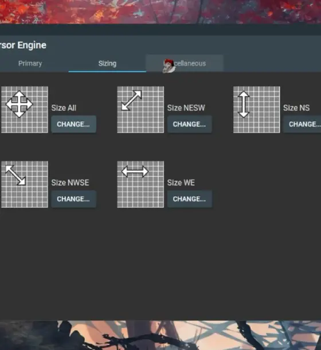
Task: Click the Size NWSE label
Action: (x=70, y=182)
